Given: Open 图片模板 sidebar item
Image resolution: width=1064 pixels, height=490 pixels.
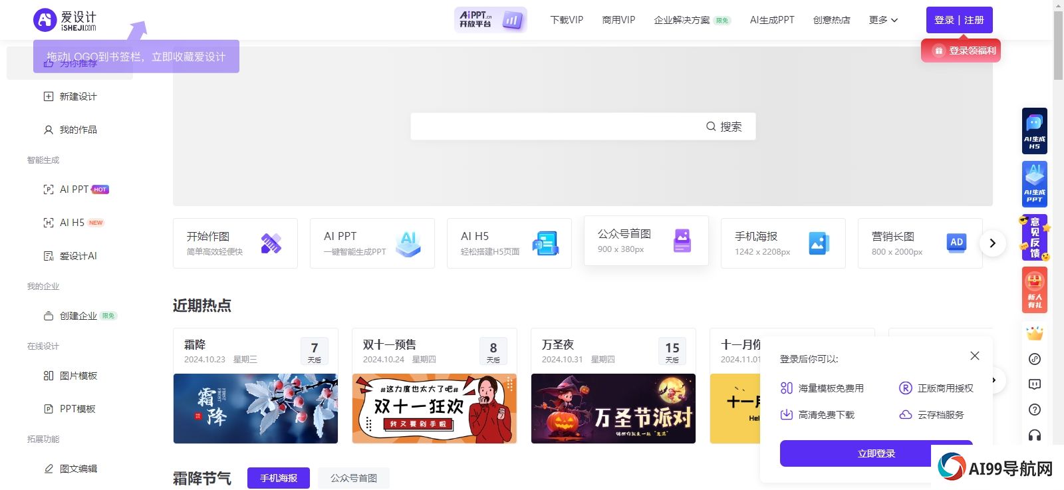Looking at the screenshot, I should click(x=70, y=376).
